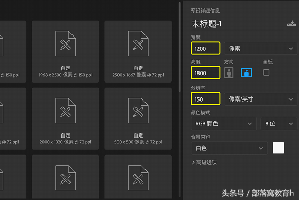Click document icon of 500 x 500 preset
This screenshot has width=299, height=200.
pos(138,111)
